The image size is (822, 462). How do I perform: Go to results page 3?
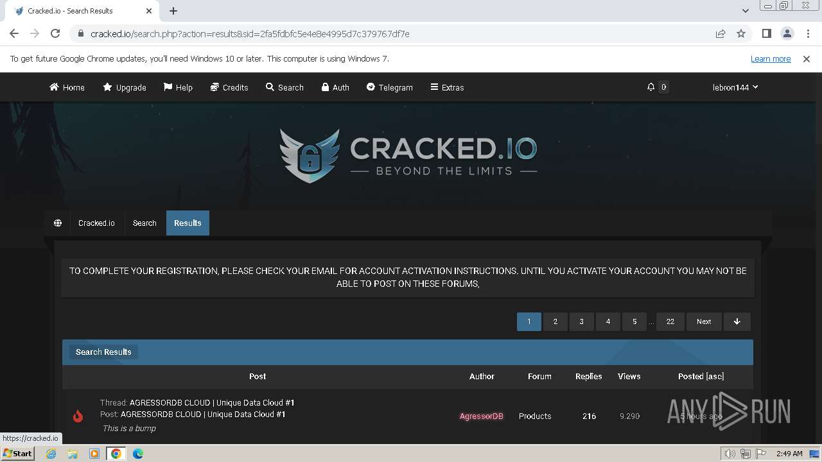click(582, 321)
